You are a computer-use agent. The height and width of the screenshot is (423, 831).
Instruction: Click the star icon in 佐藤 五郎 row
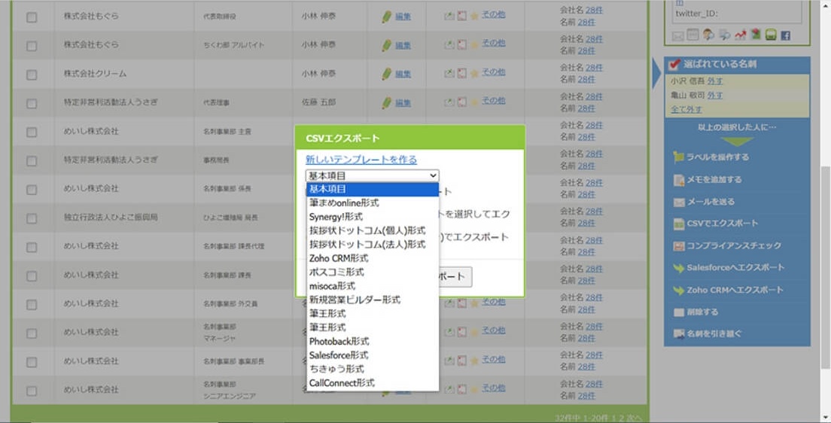[474, 102]
